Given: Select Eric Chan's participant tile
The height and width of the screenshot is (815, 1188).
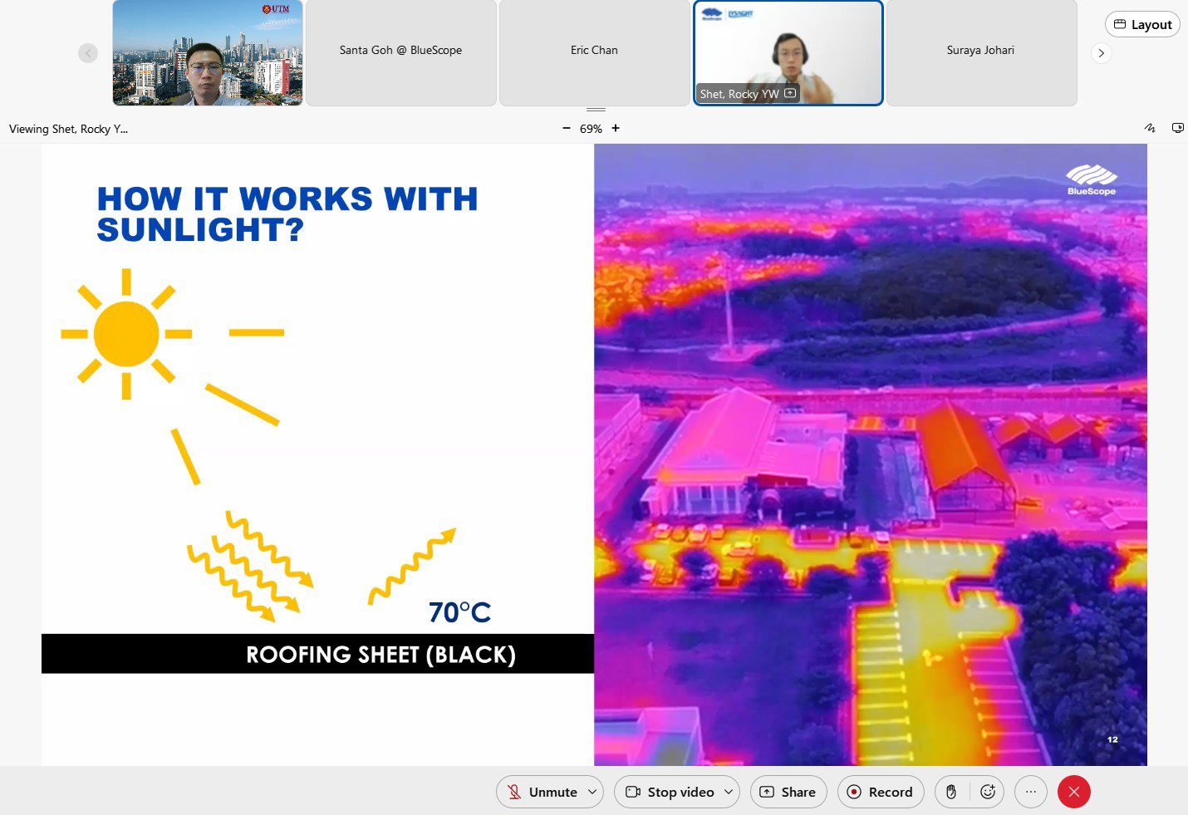Looking at the screenshot, I should [x=594, y=52].
